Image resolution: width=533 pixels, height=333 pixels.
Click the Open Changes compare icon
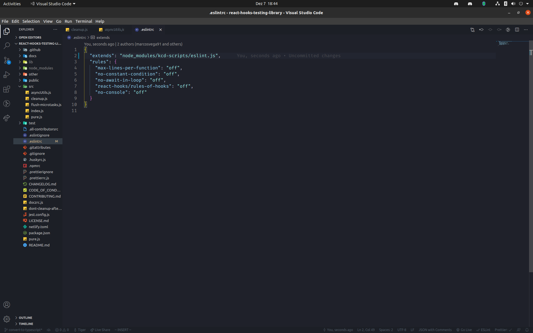pos(472,30)
